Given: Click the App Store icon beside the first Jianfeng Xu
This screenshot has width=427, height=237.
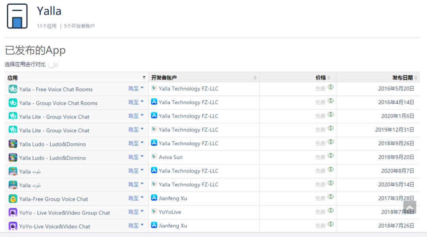Looking at the screenshot, I should click(154, 198).
